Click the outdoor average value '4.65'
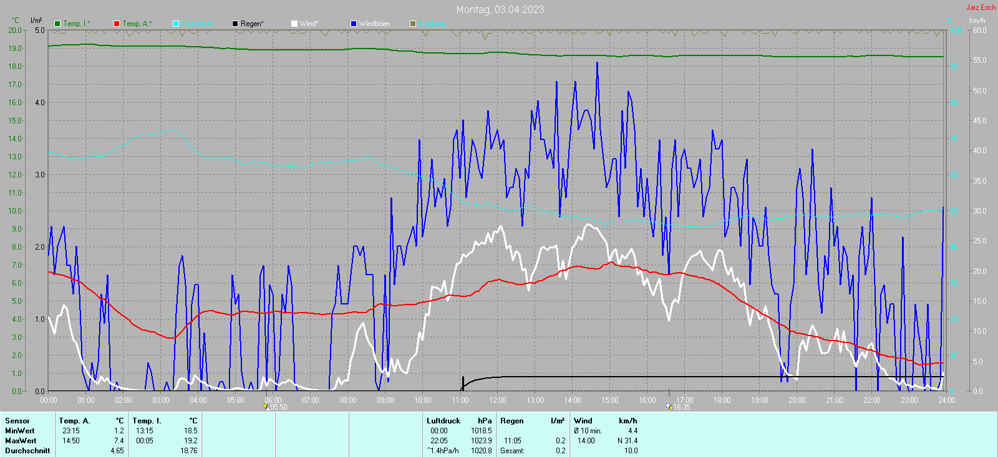The width and height of the screenshot is (998, 457). (117, 451)
